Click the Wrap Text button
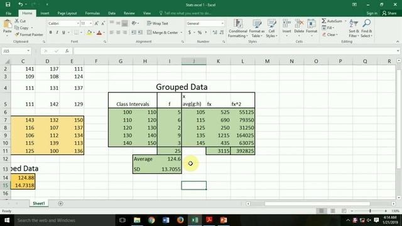402x226 pixels. pos(158,23)
